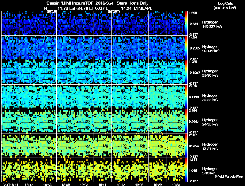Click the '0.1052' colorbar midpoint value
Image resolution: width=245 pixels, height=186 pixels.
pos(195,73)
